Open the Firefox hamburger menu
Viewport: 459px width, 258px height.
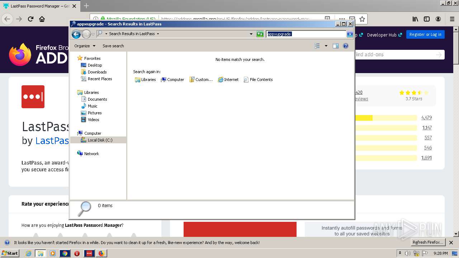452,19
